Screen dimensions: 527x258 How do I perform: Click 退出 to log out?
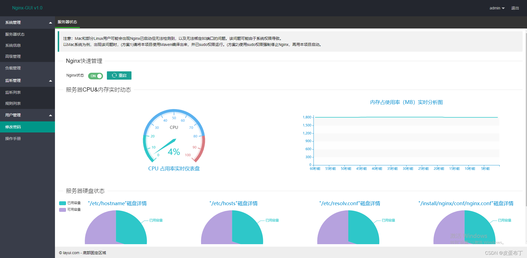(x=515, y=8)
